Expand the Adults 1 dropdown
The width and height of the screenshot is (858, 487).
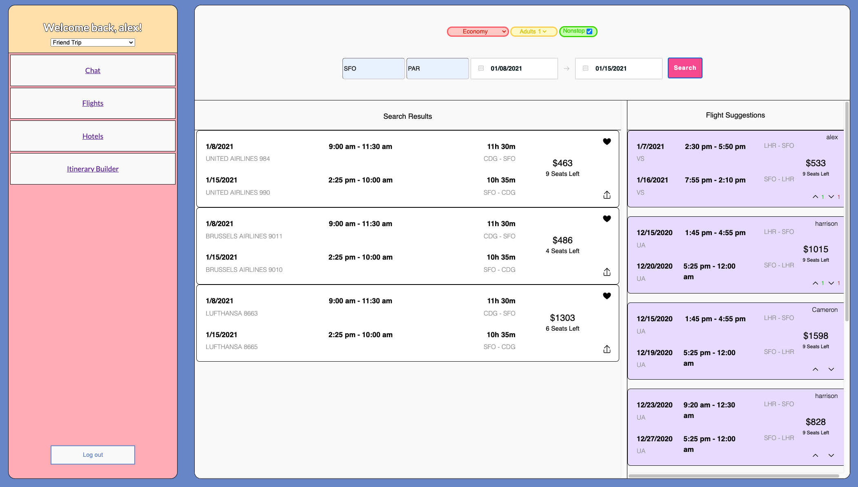pyautogui.click(x=533, y=31)
